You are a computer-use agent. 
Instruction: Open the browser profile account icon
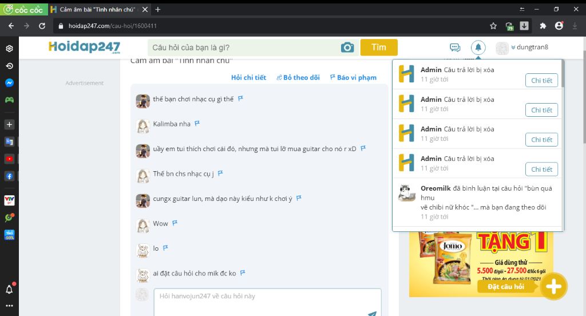559,25
